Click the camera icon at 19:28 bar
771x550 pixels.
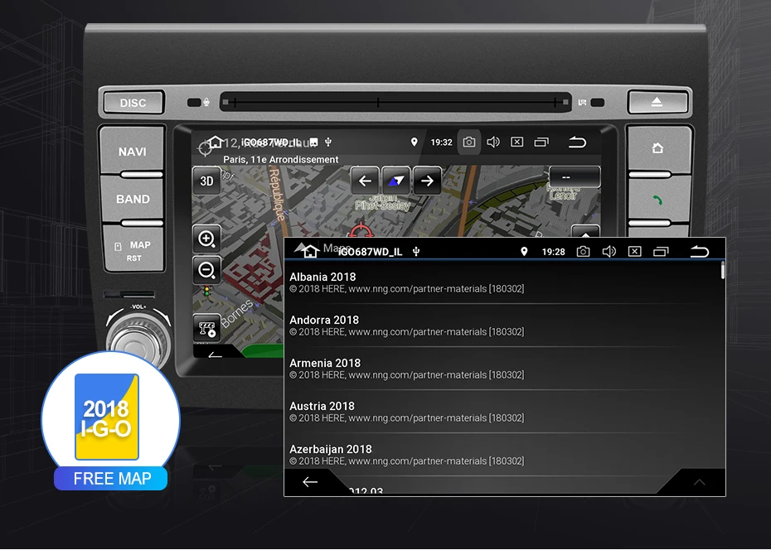click(x=583, y=252)
